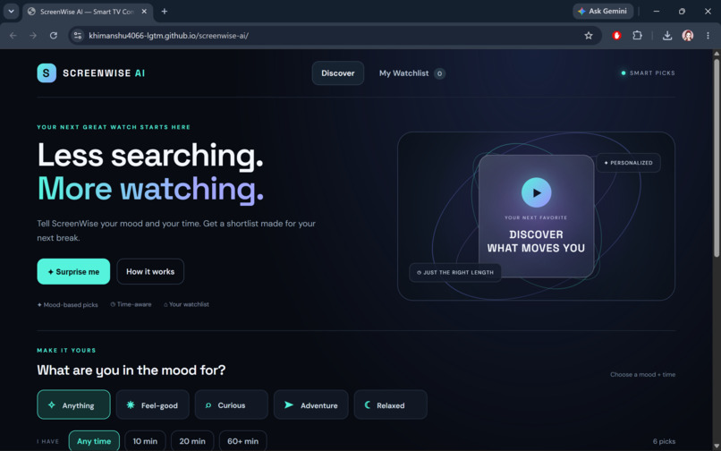
Task: Close the ScreenWise AI tab
Action: 144,12
